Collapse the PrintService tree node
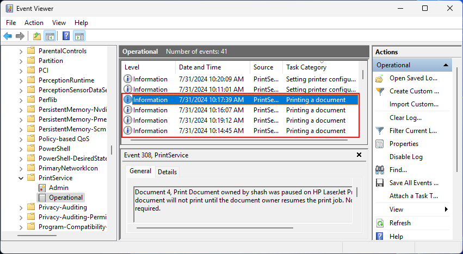 [21, 178]
